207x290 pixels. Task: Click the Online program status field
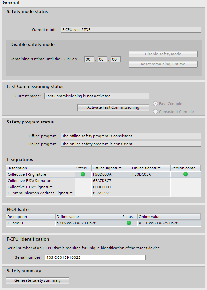click(x=131, y=144)
